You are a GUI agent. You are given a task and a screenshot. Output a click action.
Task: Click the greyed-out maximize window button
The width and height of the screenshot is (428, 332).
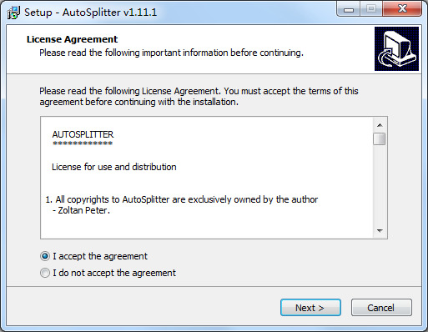tap(371, 9)
